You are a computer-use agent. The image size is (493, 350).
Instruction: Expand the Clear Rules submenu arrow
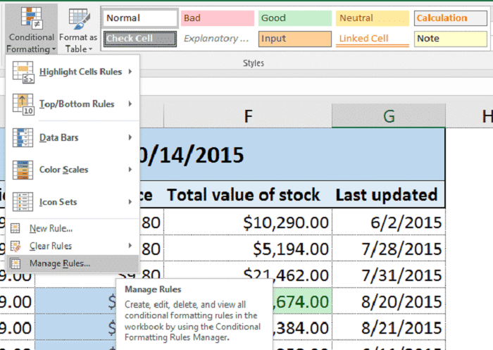click(131, 246)
